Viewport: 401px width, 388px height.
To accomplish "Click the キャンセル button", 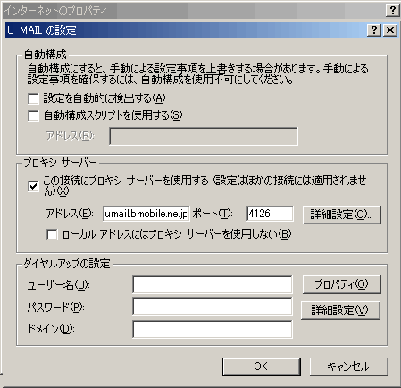I will [349, 367].
